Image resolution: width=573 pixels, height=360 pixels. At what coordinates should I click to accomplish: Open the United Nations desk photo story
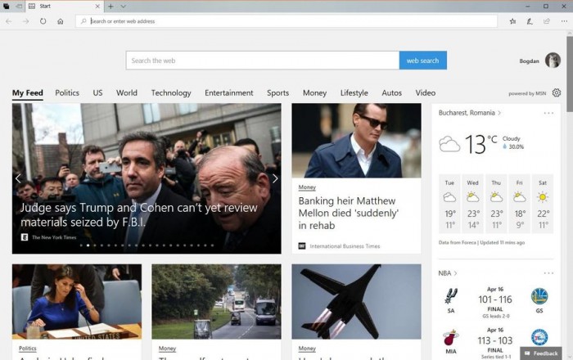click(x=77, y=302)
